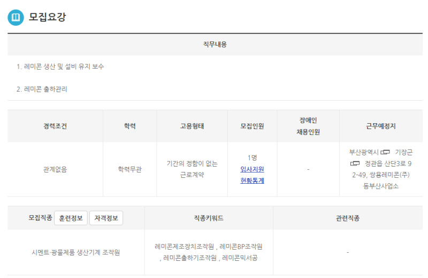The height and width of the screenshot is (278, 428).
Task: Click the 관련직종 column header
Action: tap(348, 218)
